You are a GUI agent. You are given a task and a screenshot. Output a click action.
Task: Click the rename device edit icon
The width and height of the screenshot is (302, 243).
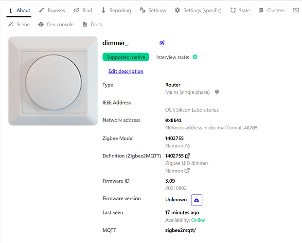[x=162, y=43]
